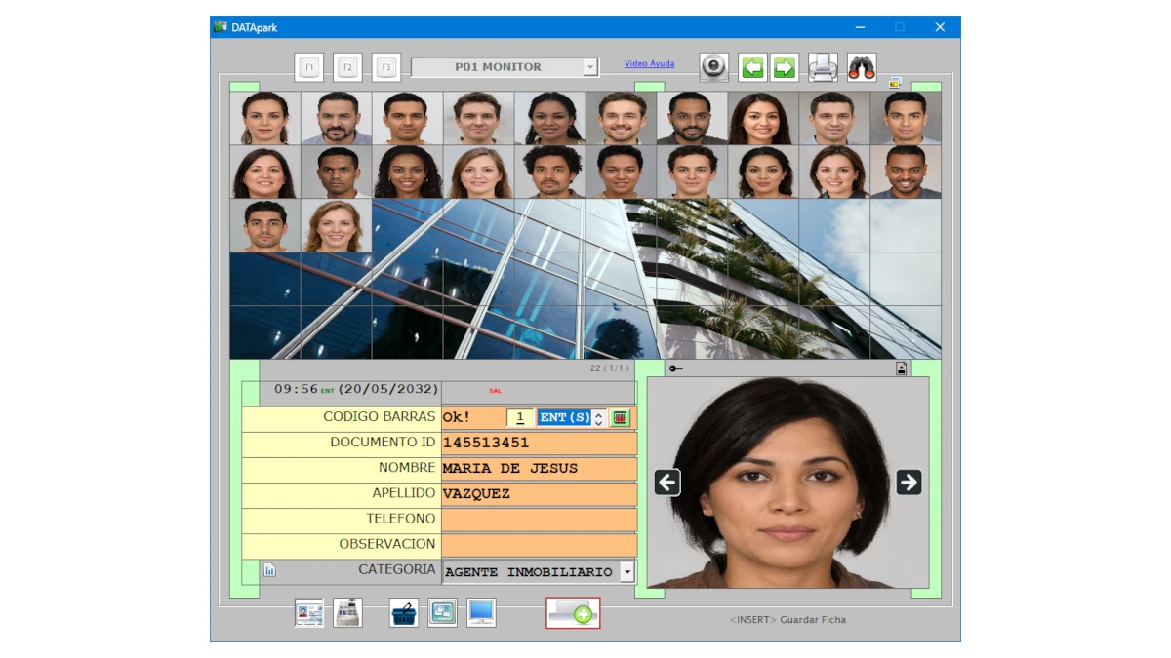Image resolution: width=1171 pixels, height=658 pixels.
Task: Activate the binoculars search tool
Action: click(x=863, y=66)
